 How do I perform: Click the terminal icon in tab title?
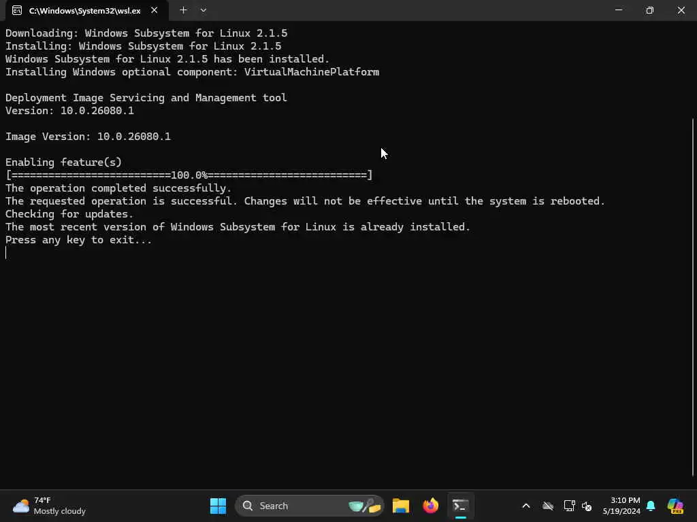tap(17, 10)
